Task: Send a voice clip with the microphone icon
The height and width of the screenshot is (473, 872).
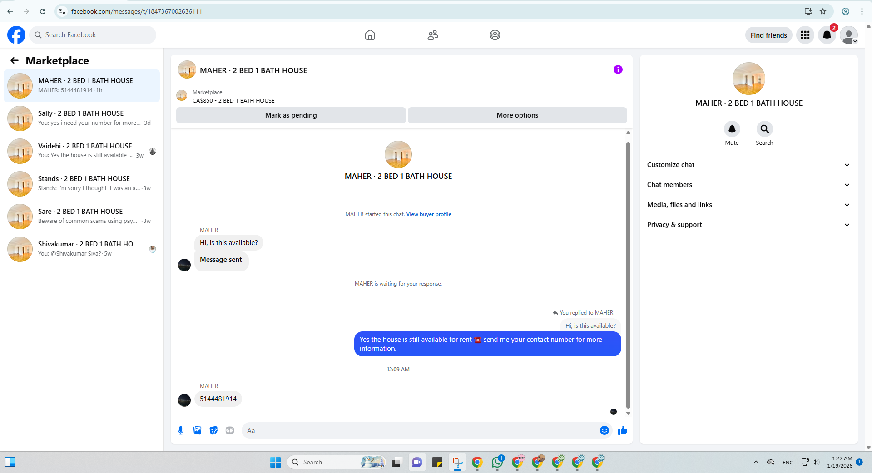Action: point(181,430)
